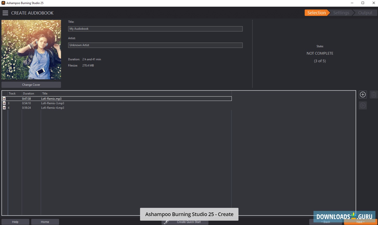
Task: Click the audio file icon for Lofi-Remix.mp3
Action: (4, 99)
